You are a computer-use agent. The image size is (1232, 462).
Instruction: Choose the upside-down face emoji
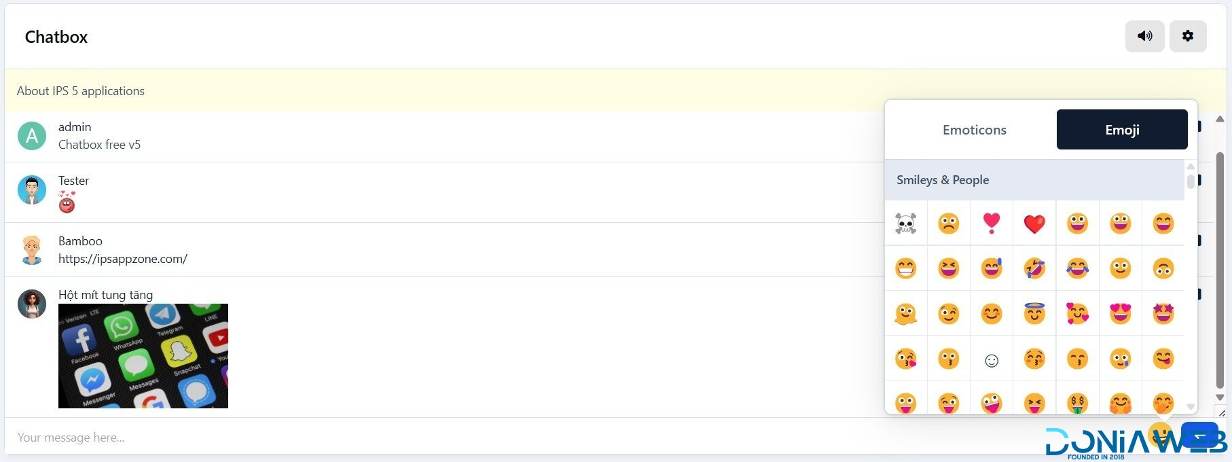1163,268
